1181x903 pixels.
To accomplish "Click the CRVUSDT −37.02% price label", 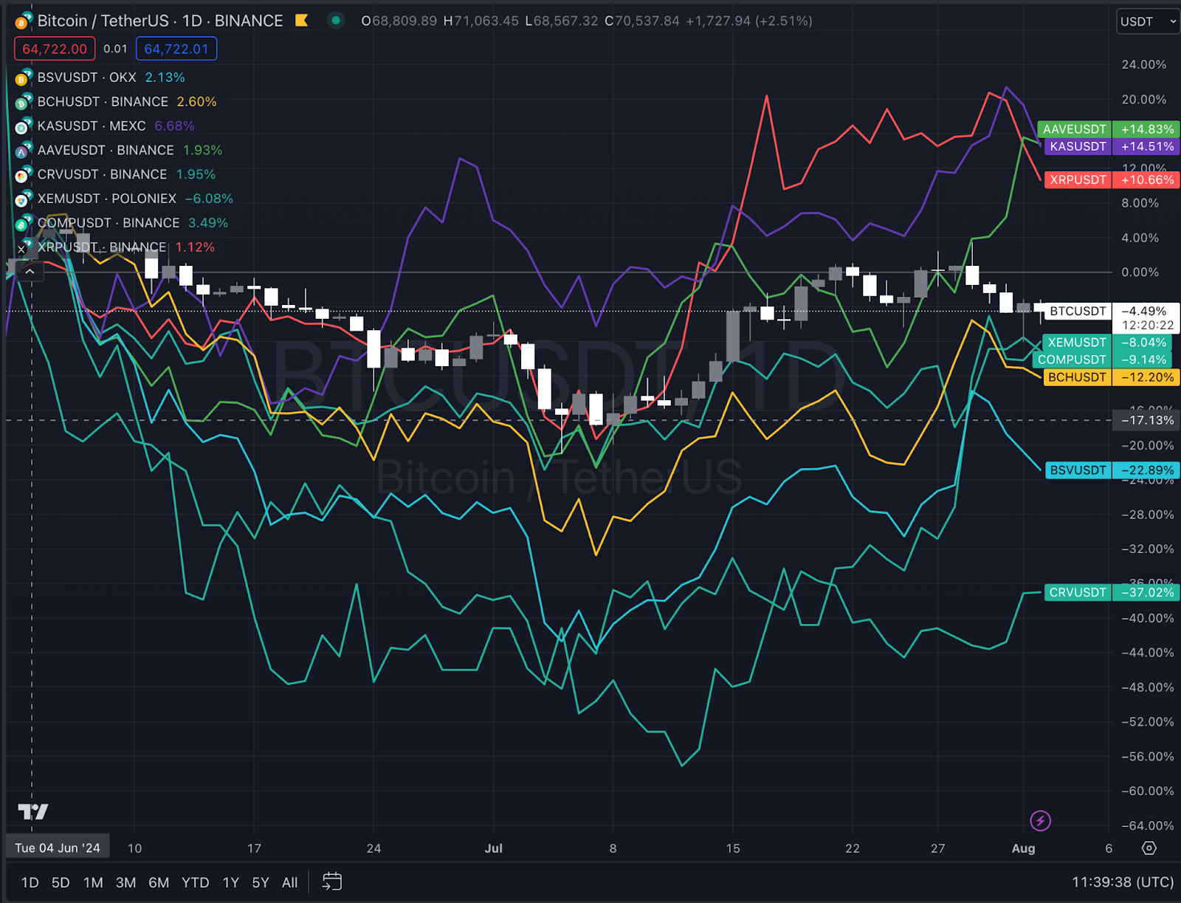I will point(1112,593).
